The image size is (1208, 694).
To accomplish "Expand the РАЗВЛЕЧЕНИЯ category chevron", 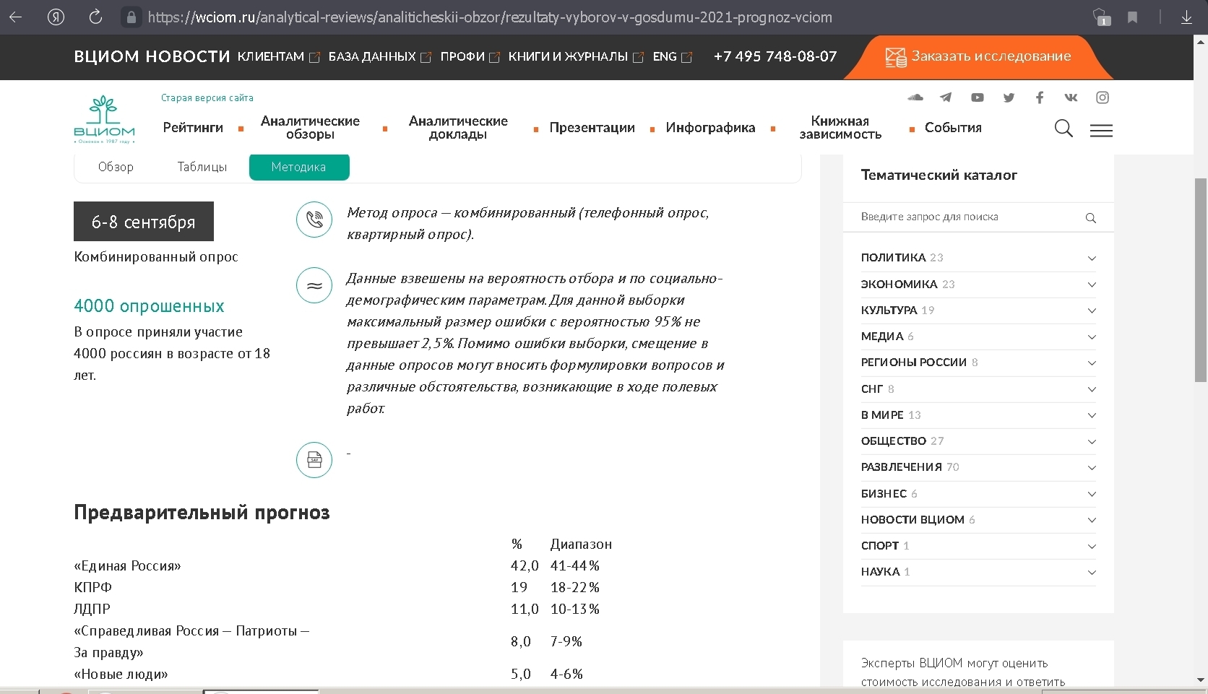I will click(1092, 467).
